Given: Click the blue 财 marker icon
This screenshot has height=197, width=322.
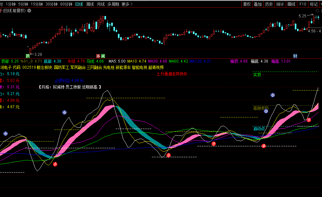Looking at the screenshot, I should pos(295,56).
